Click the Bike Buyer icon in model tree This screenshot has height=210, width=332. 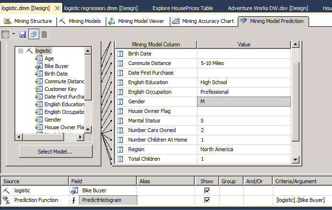39,66
